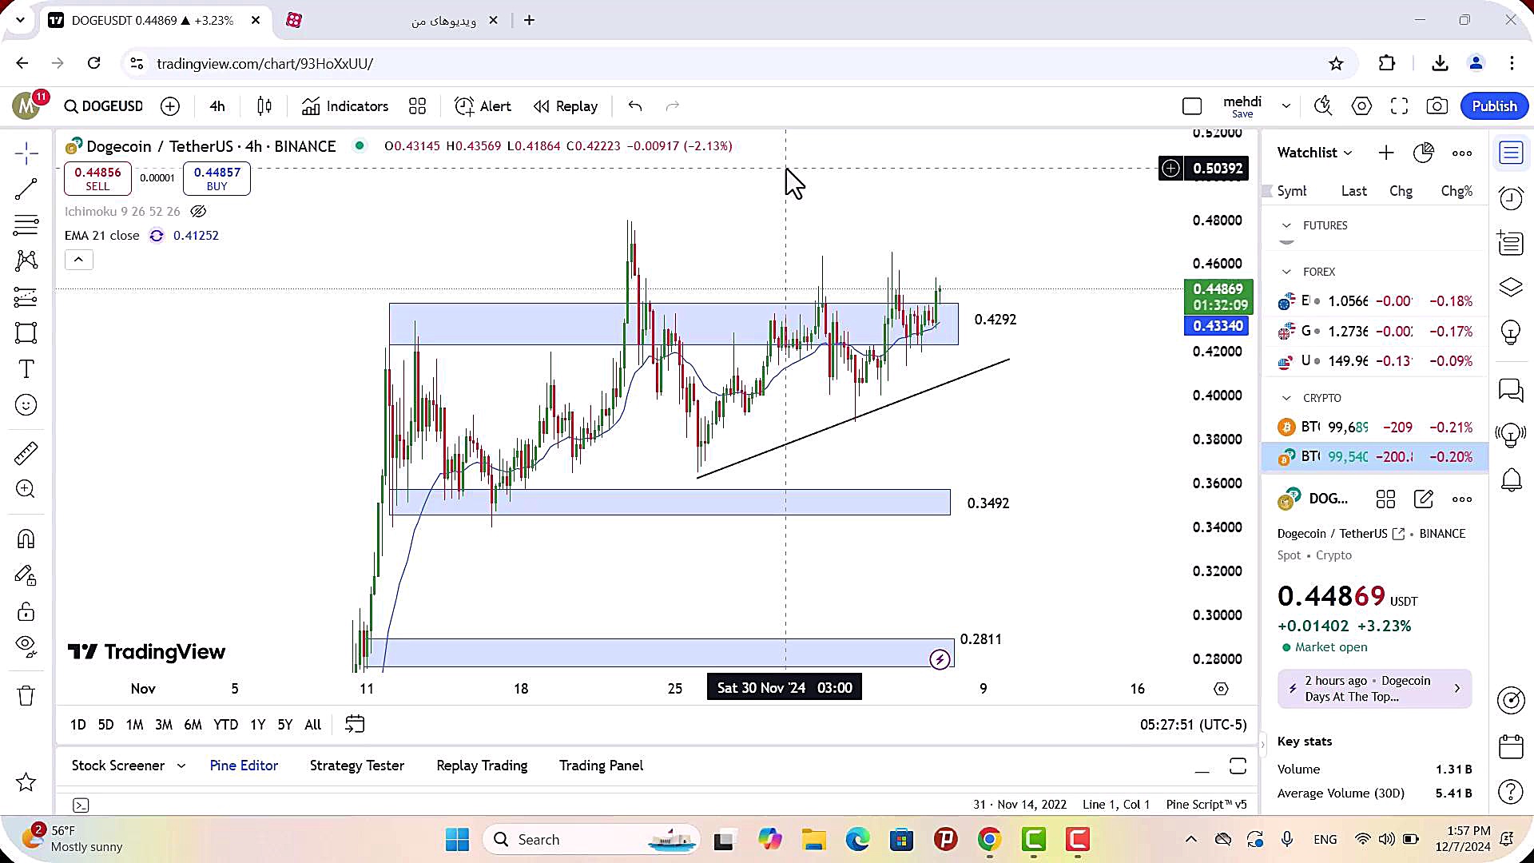
Task: Switch to the Pine Editor tab
Action: pos(244,766)
